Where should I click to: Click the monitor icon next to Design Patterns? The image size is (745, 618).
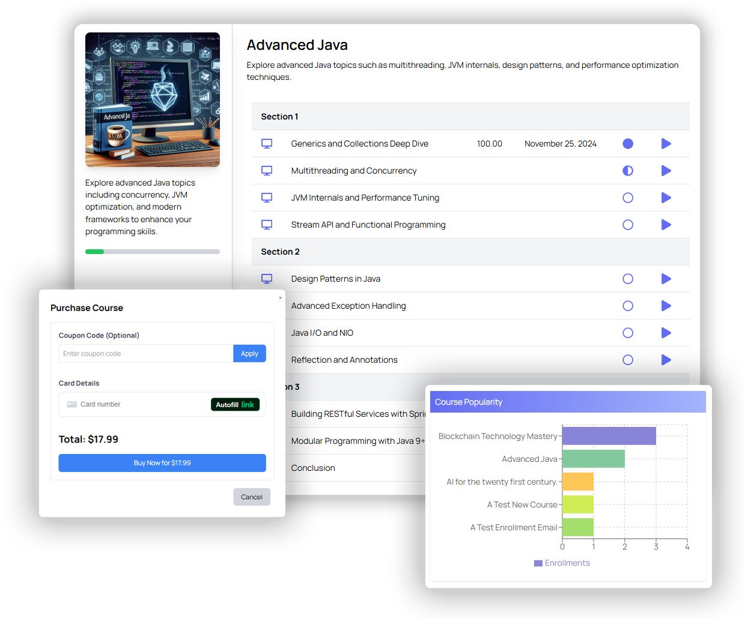coord(267,279)
